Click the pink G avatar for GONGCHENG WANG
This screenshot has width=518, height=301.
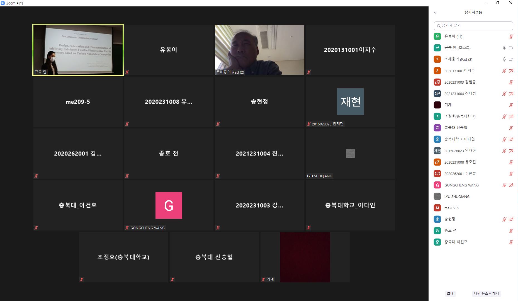[437, 185]
